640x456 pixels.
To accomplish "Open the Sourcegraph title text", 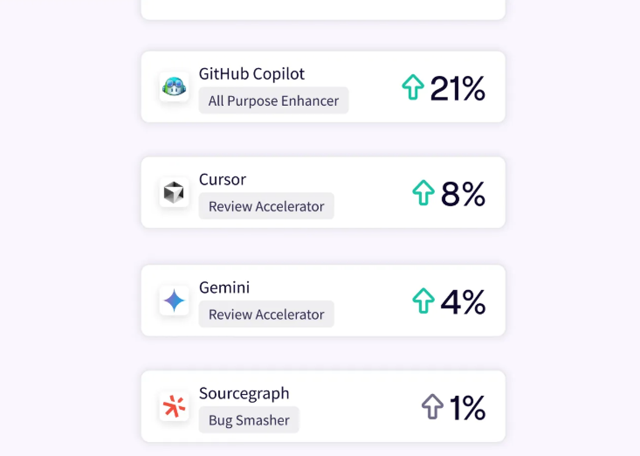I will [x=244, y=393].
